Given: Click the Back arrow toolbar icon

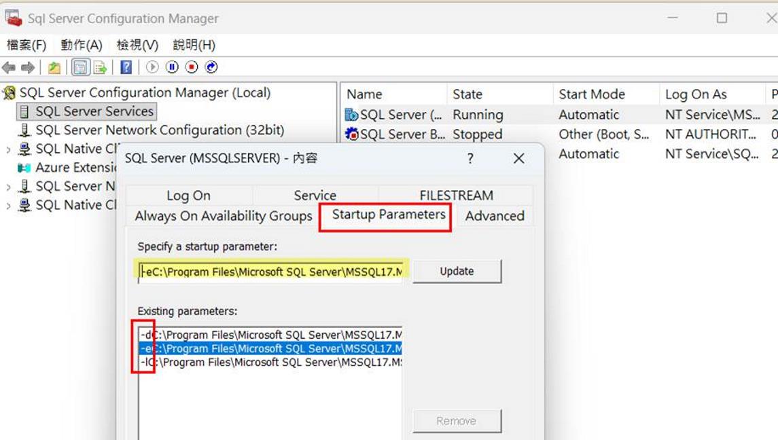Looking at the screenshot, I should (9, 67).
